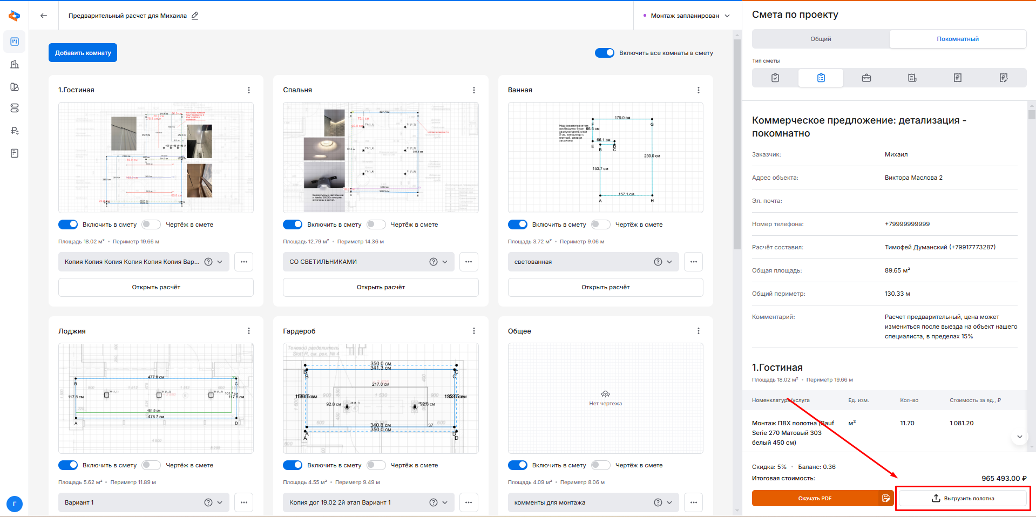This screenshot has height=517, width=1036.
Task: Click the back arrow in header
Action: pos(44,16)
